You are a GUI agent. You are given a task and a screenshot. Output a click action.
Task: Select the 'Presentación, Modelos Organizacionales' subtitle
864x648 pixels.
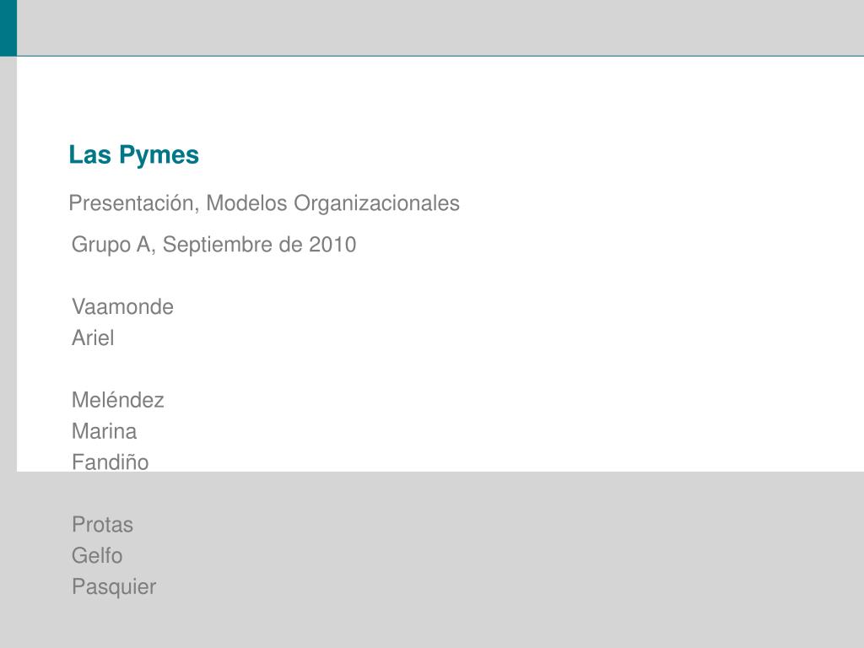pyautogui.click(x=264, y=203)
